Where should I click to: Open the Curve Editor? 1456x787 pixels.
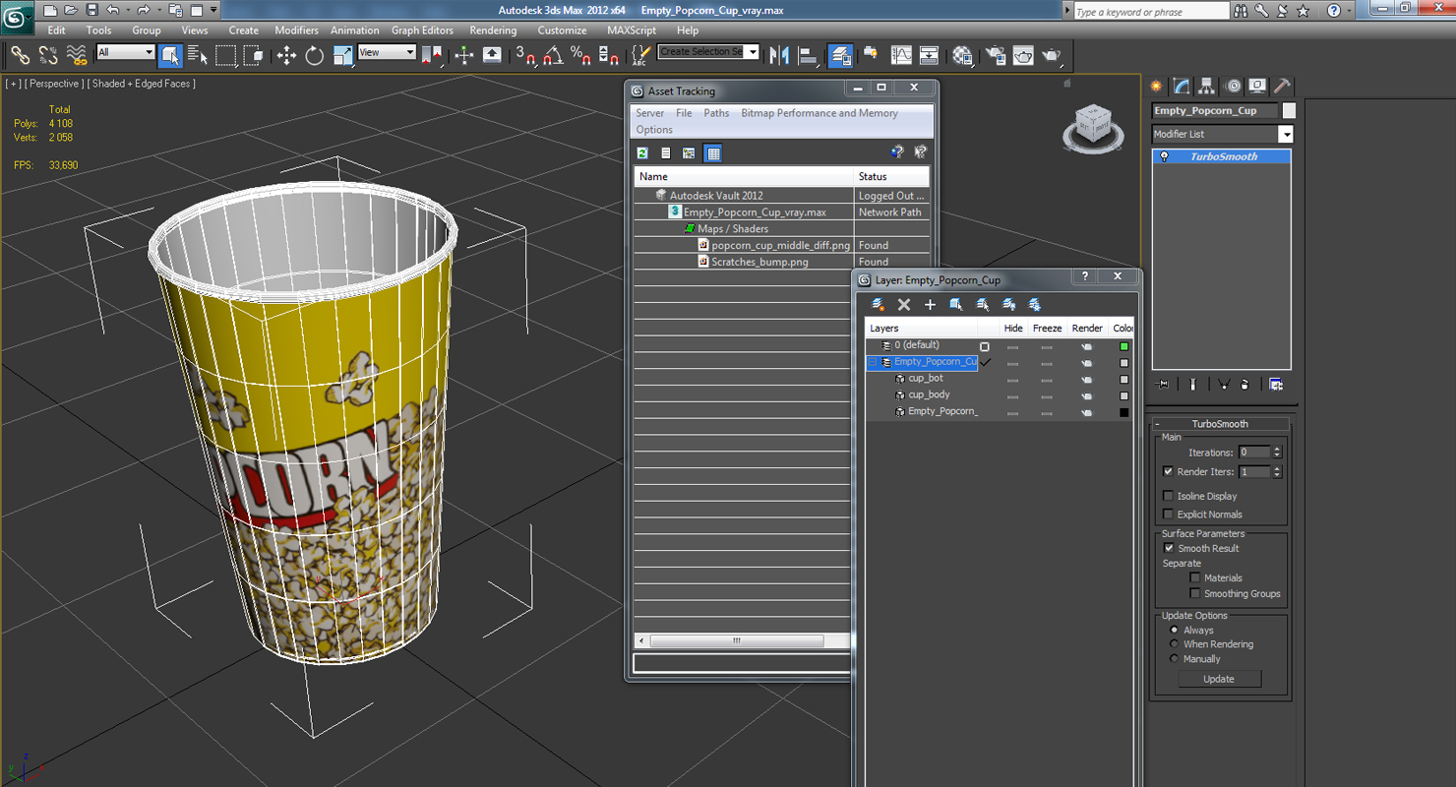[901, 55]
